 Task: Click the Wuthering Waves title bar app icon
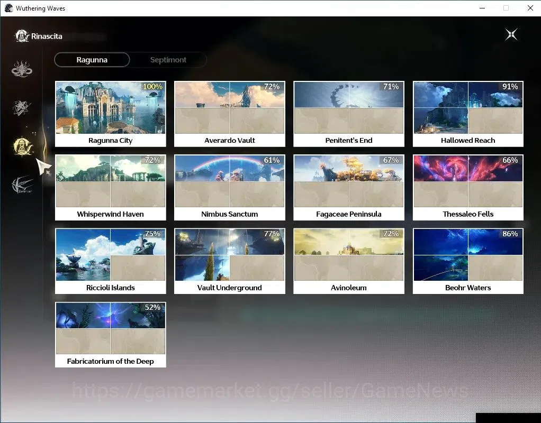coord(8,8)
